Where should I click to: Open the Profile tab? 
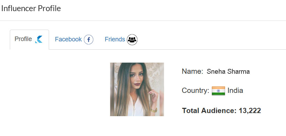[29, 40]
